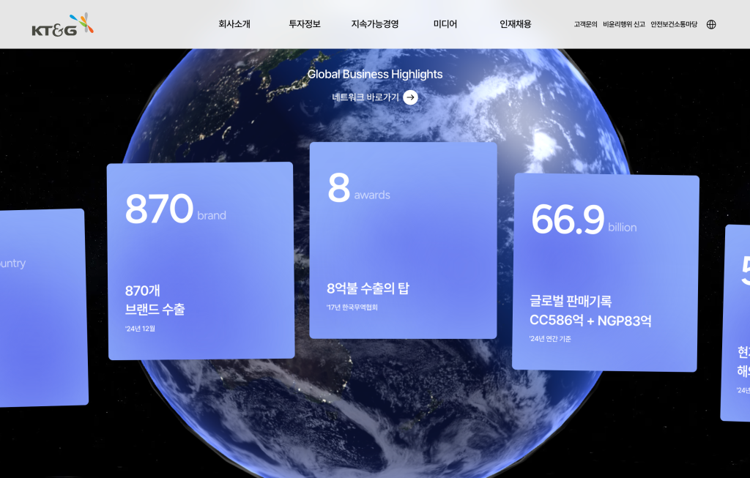Select the 870 brand highlight card
This screenshot has height=478, width=750.
click(x=201, y=261)
